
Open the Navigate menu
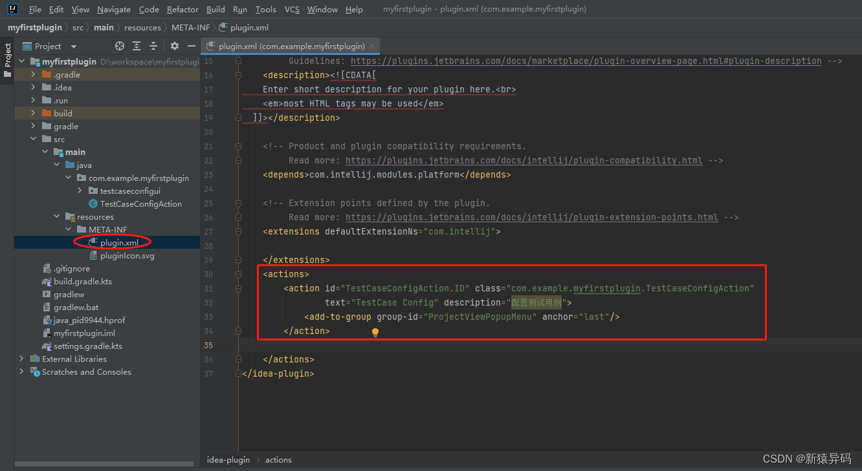point(114,9)
